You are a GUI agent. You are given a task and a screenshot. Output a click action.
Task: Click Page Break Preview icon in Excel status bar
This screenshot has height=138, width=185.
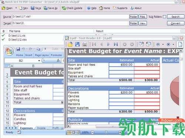pyautogui.click(x=78, y=132)
